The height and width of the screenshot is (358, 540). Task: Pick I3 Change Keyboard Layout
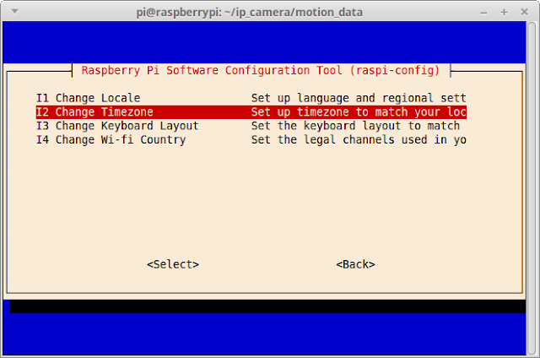(x=251, y=126)
